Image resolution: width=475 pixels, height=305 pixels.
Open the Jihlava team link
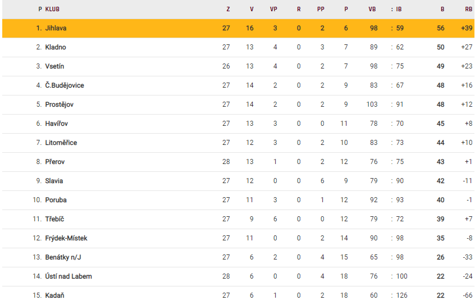pyautogui.click(x=56, y=28)
